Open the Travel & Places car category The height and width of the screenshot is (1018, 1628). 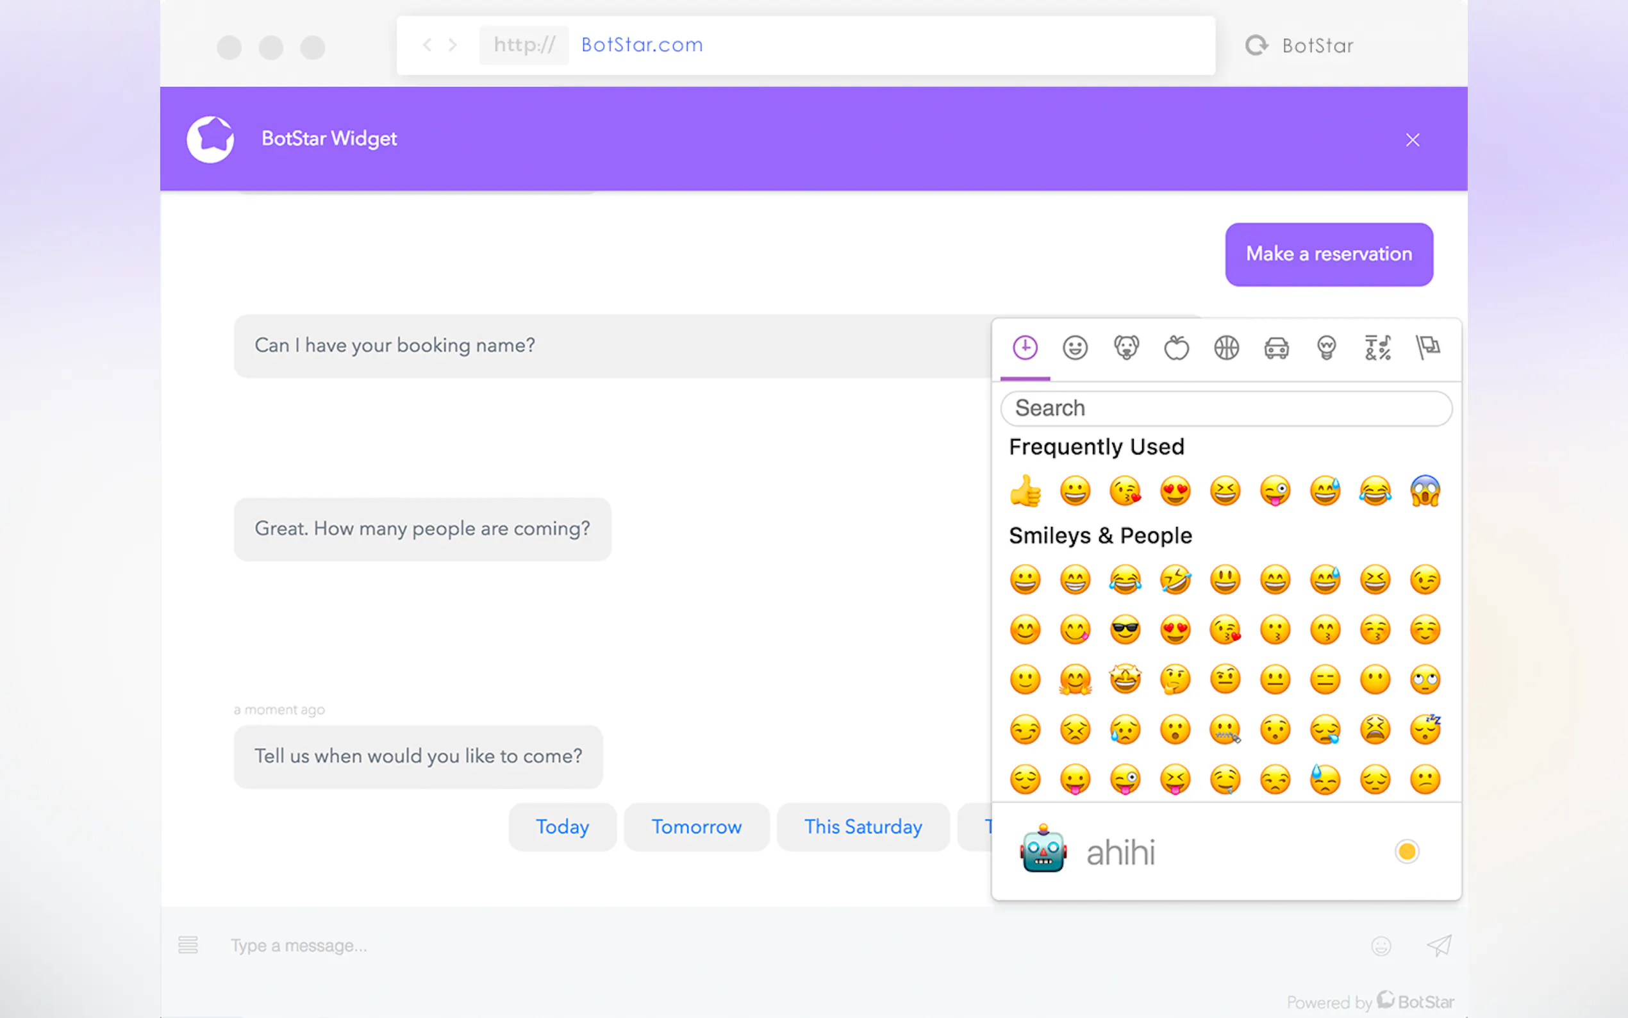(1276, 348)
